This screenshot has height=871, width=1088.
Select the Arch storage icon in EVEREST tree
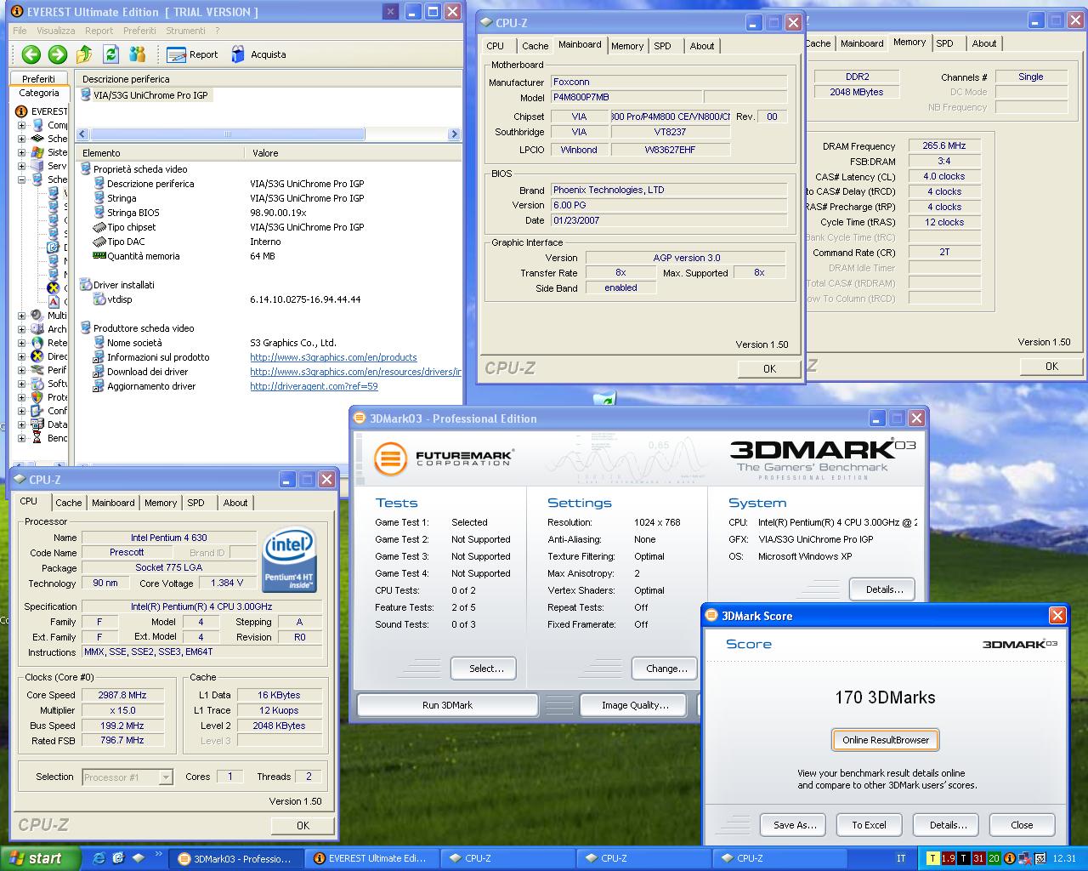click(37, 329)
